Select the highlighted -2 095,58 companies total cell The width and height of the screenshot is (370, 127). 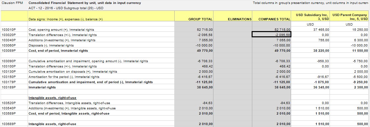pyautogui.click(x=272, y=35)
